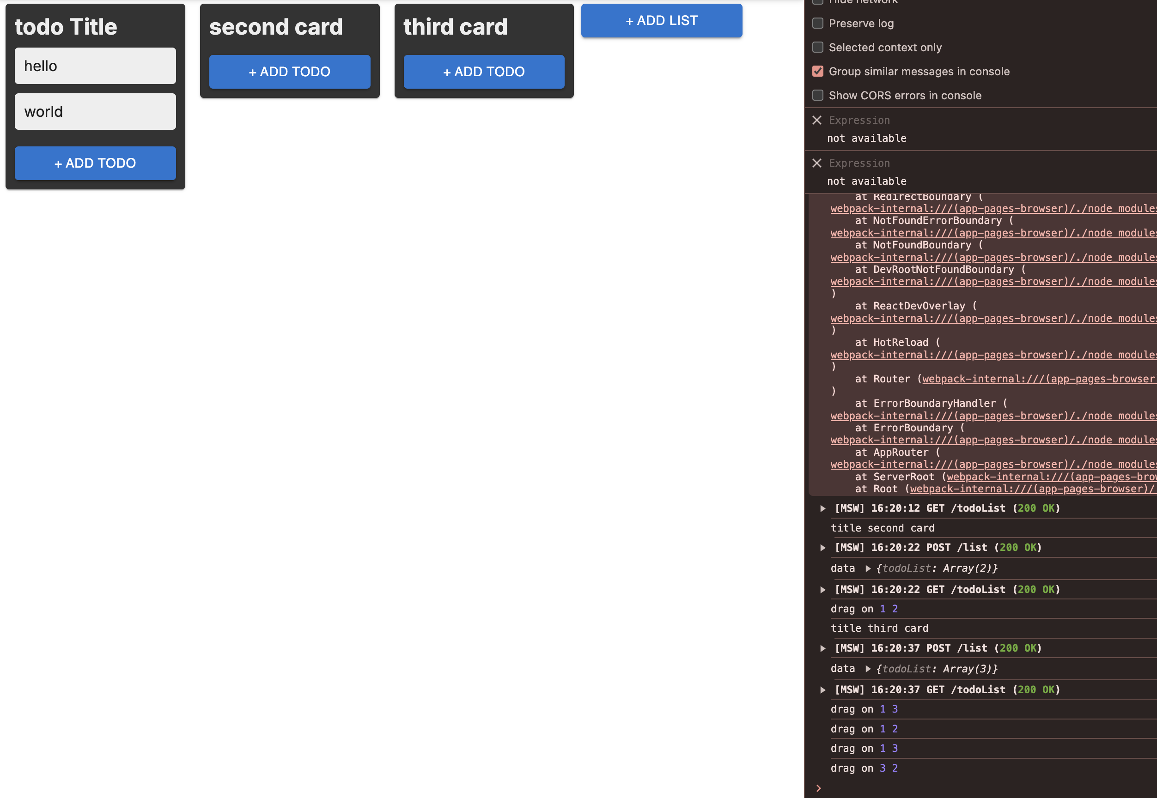
Task: Add a todo to the third card
Action: [x=484, y=72]
